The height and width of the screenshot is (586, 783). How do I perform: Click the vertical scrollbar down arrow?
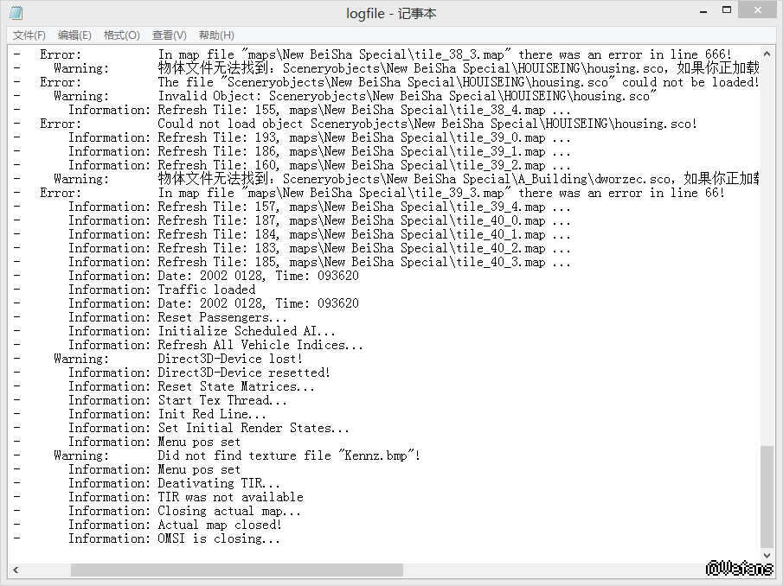767,555
